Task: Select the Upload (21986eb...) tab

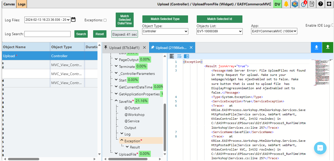Action: tap(171, 48)
